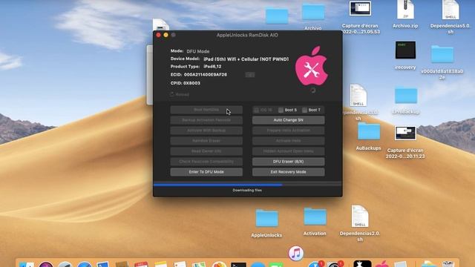This screenshot has height=267, width=475.
Task: Select the x000a1d8a1838a02e folder
Action: [x=442, y=54]
